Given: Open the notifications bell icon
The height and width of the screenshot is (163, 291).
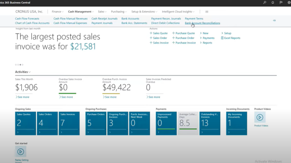Looking at the screenshot, I should point(273,2).
